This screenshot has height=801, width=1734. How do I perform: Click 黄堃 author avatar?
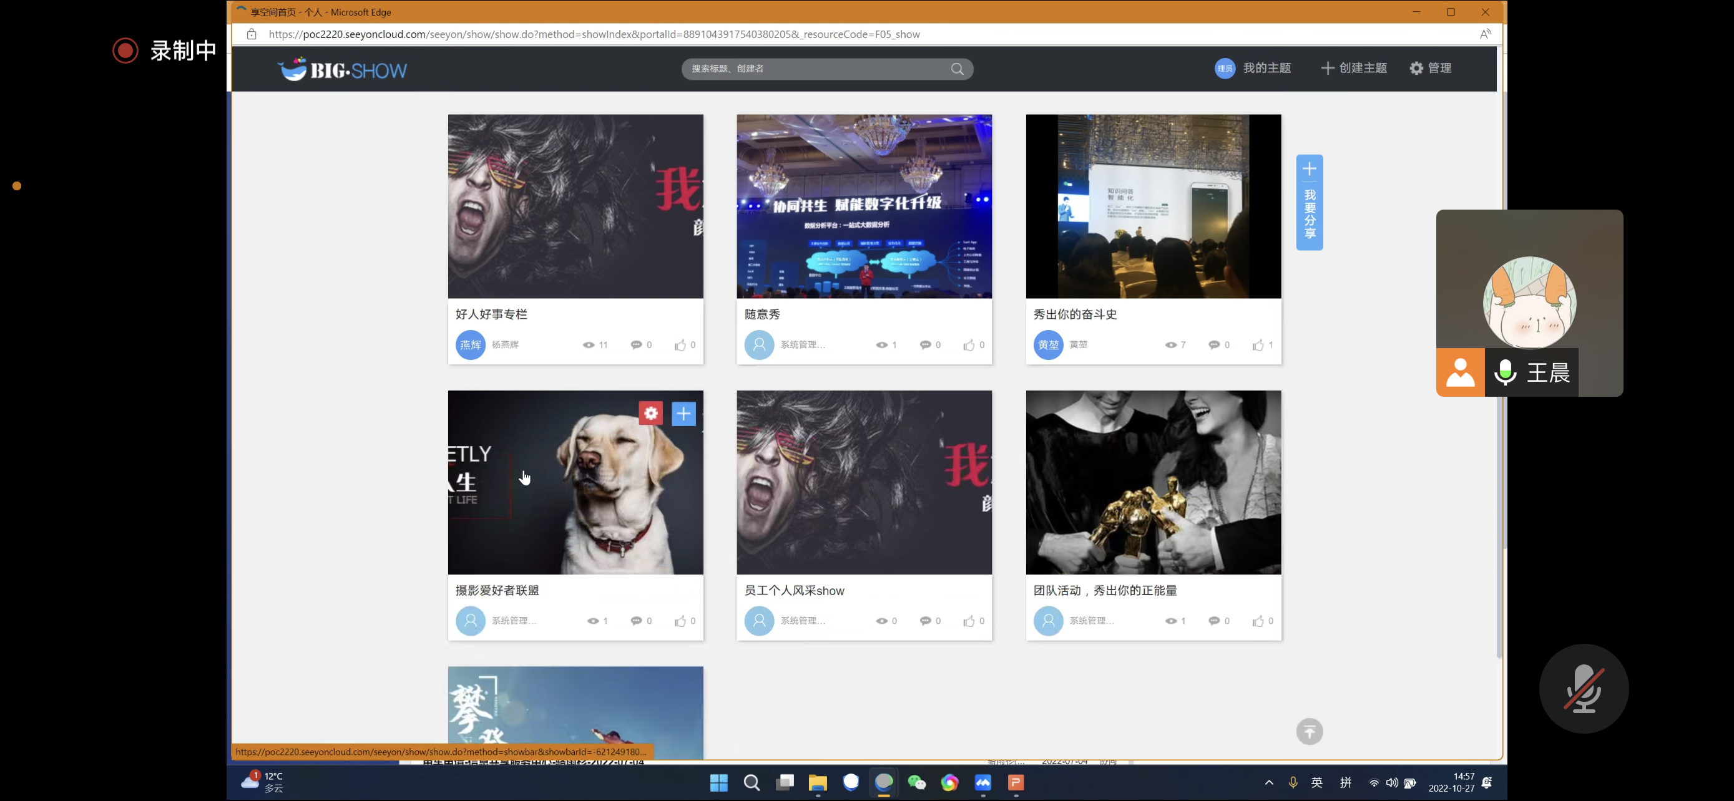[x=1048, y=345]
